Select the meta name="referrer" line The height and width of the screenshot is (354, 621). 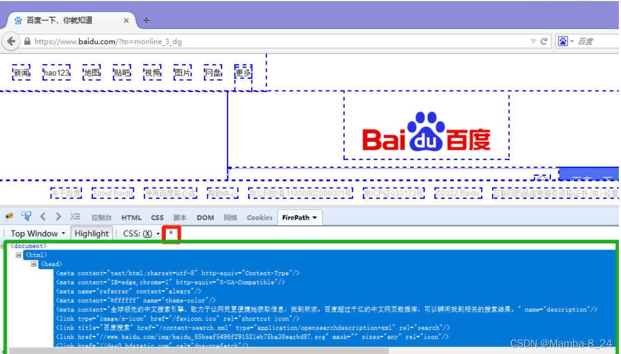(x=128, y=291)
